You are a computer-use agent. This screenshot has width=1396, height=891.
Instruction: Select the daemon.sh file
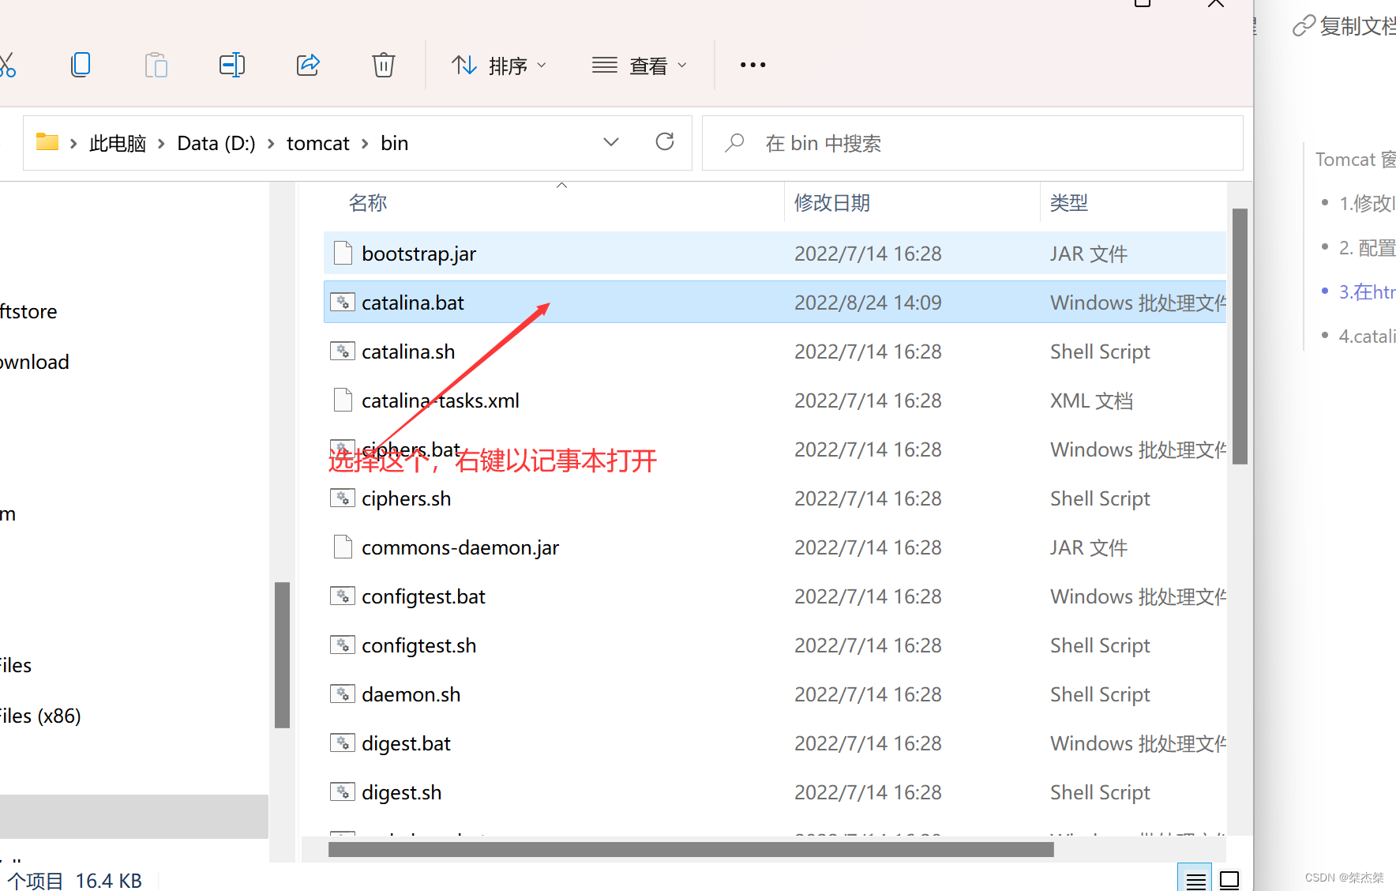point(775,694)
